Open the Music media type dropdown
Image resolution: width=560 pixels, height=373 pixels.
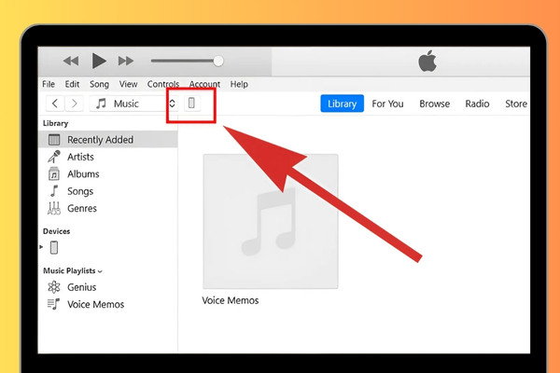click(133, 104)
